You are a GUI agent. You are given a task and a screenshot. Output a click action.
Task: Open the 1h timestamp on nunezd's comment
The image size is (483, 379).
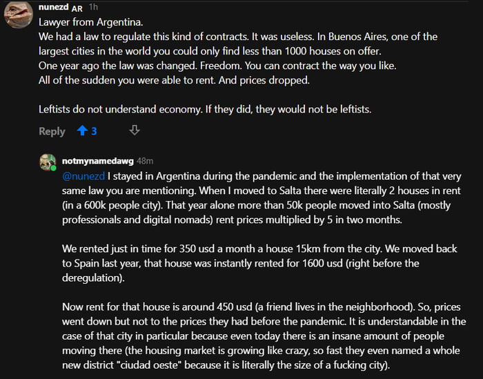coord(94,7)
